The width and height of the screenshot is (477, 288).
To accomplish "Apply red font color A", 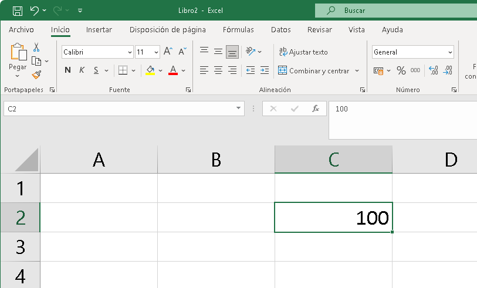I will tap(173, 70).
